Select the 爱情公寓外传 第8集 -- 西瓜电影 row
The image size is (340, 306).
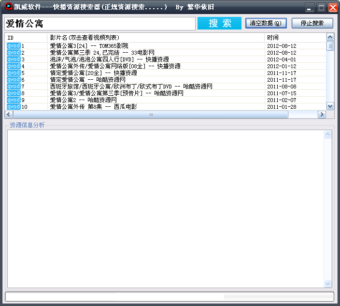pyautogui.click(x=93, y=107)
